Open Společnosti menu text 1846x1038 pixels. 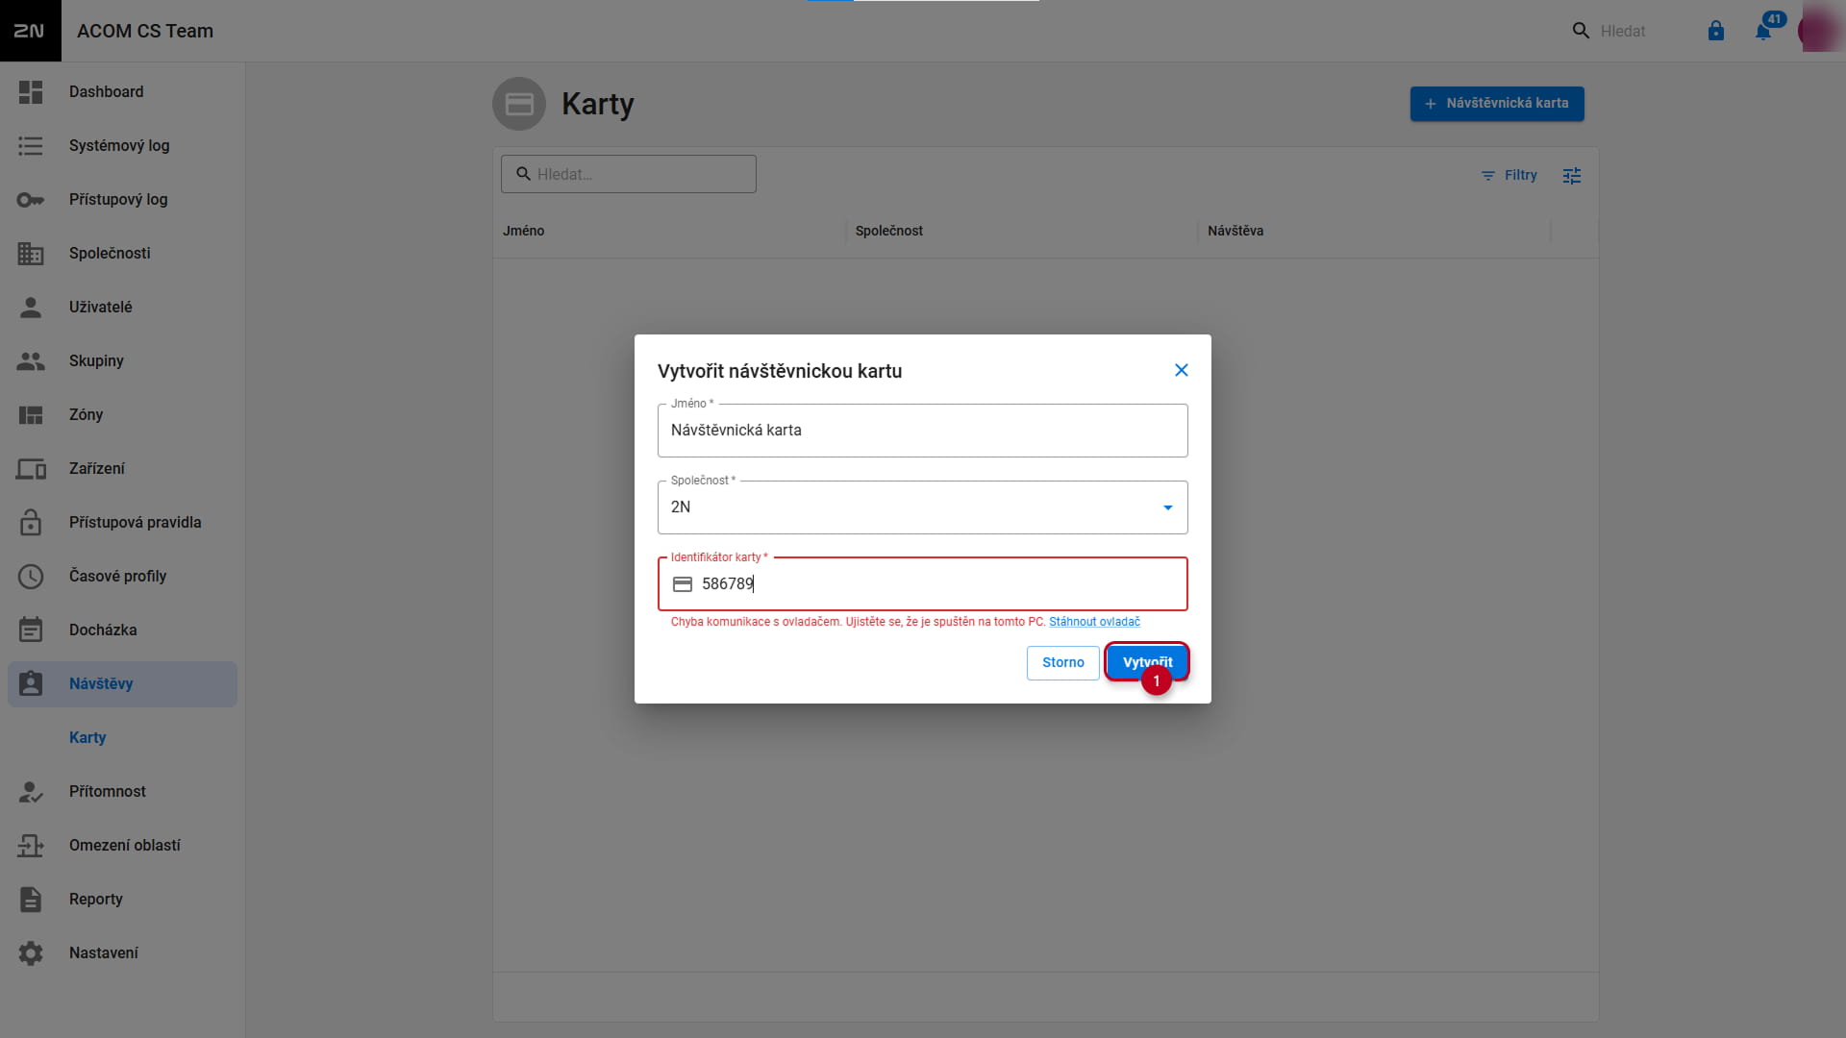click(110, 254)
